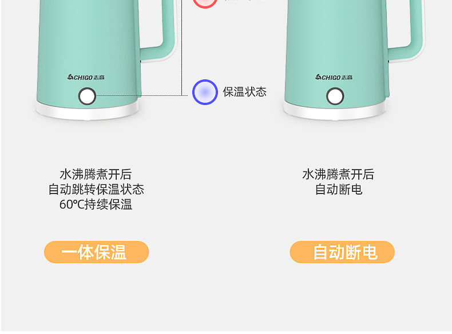Click the 60℃持续保温 text line
Viewport: 452px width, 334px height.
[x=96, y=204]
